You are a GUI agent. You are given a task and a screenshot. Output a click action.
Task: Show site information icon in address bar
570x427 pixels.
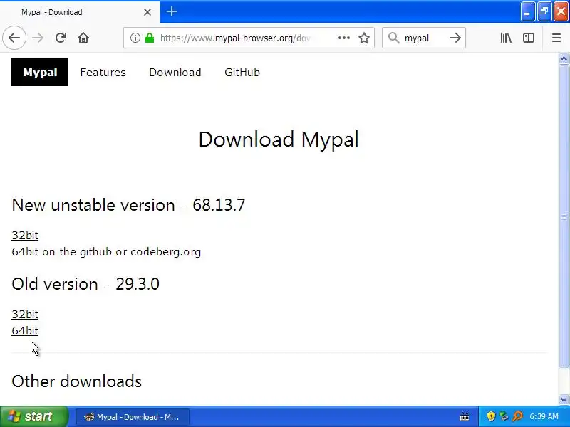coord(135,38)
